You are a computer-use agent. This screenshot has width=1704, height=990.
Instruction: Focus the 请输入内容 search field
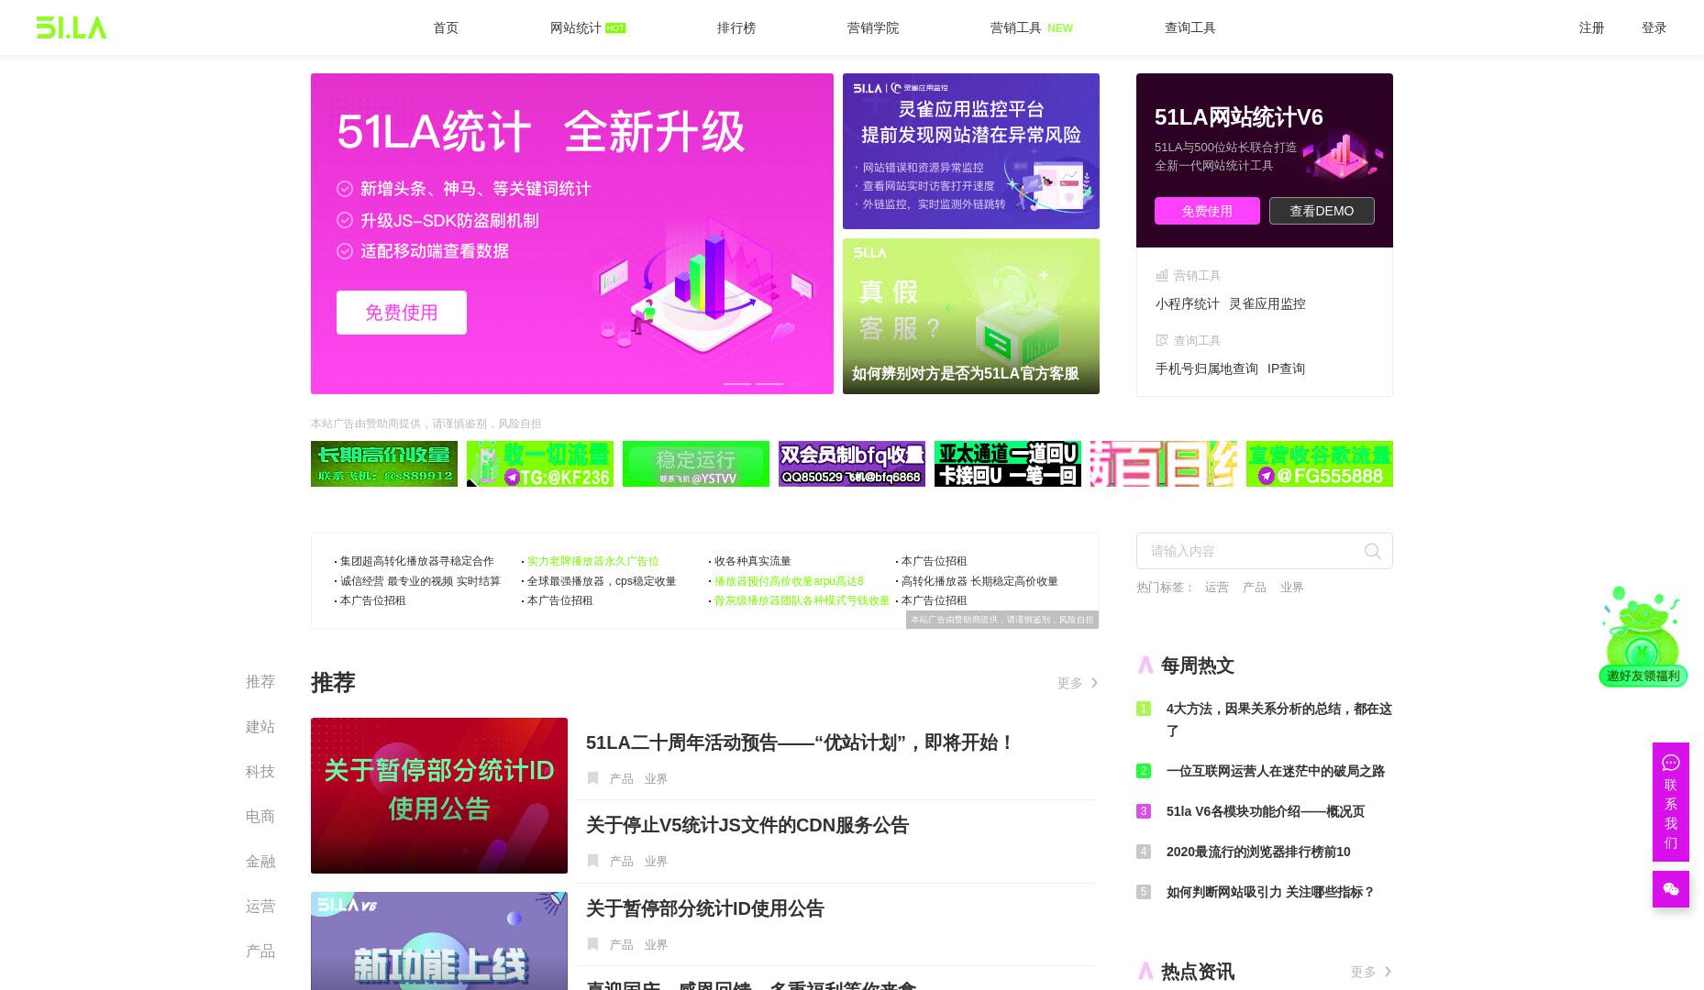click(x=1265, y=551)
